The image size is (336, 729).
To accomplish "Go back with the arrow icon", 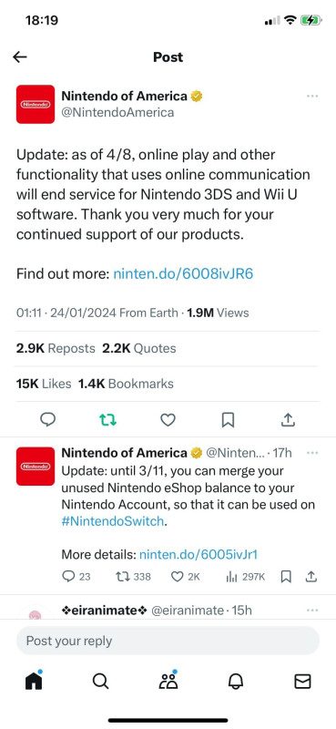I will tap(20, 57).
